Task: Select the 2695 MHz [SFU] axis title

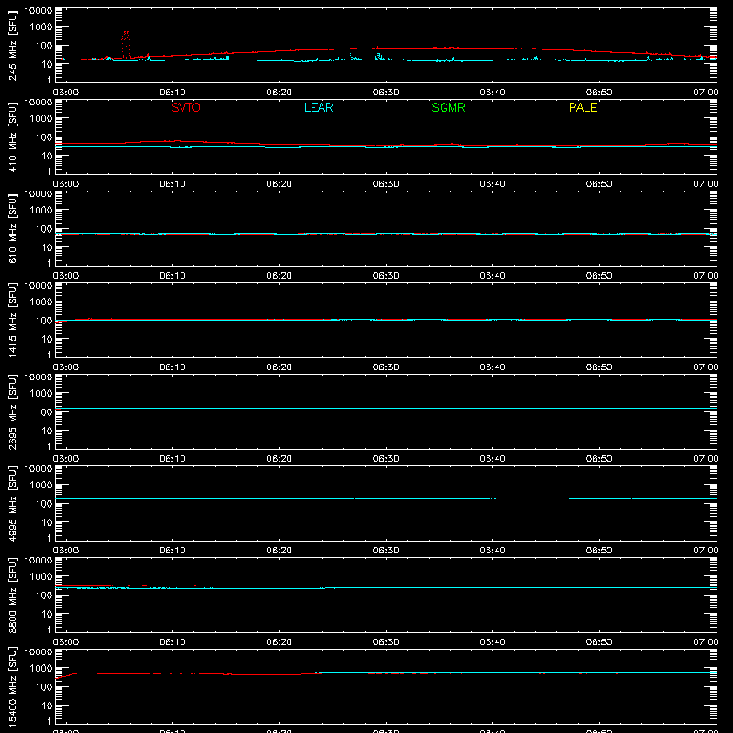Action: [12, 411]
